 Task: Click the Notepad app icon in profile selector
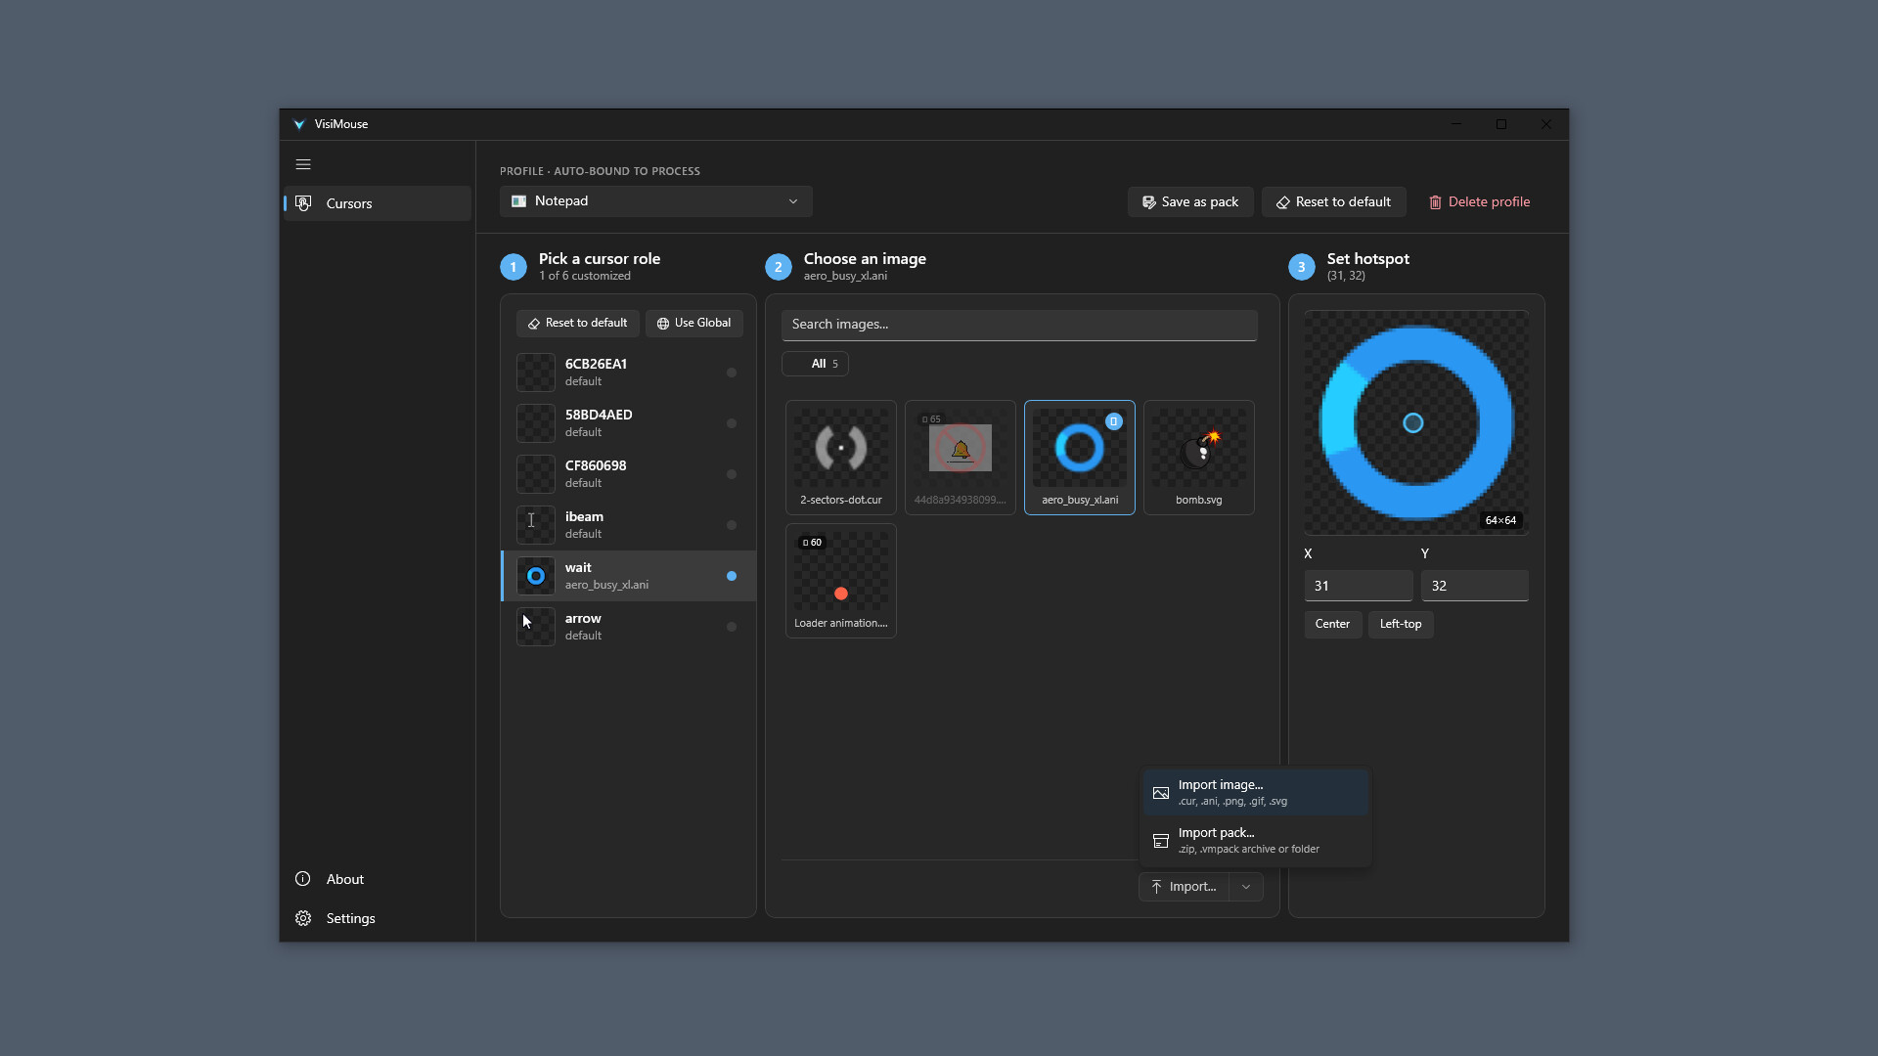[518, 201]
